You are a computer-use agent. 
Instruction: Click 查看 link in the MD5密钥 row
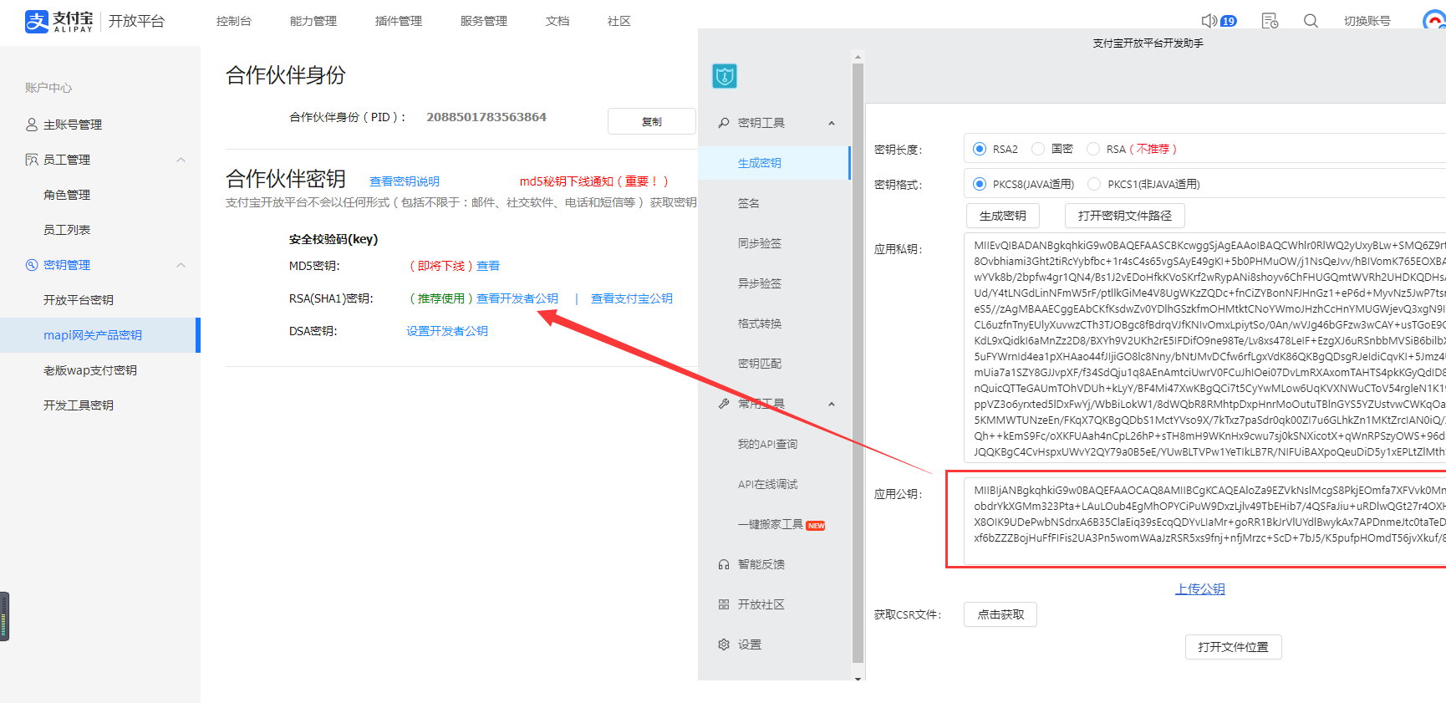488,266
